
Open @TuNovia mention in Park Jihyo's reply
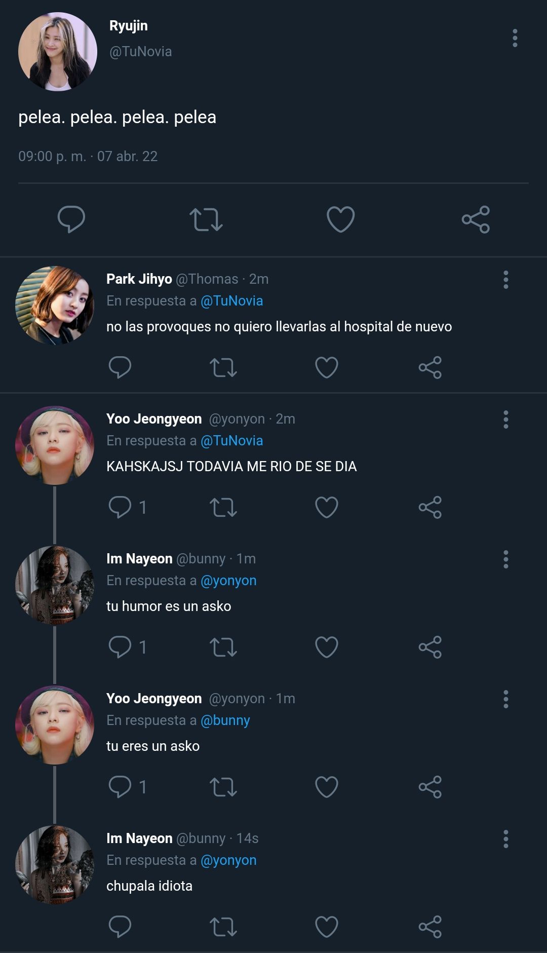pos(232,301)
